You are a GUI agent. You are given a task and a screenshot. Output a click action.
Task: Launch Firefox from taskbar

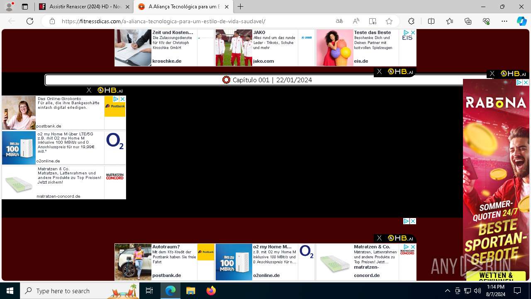pyautogui.click(x=211, y=291)
